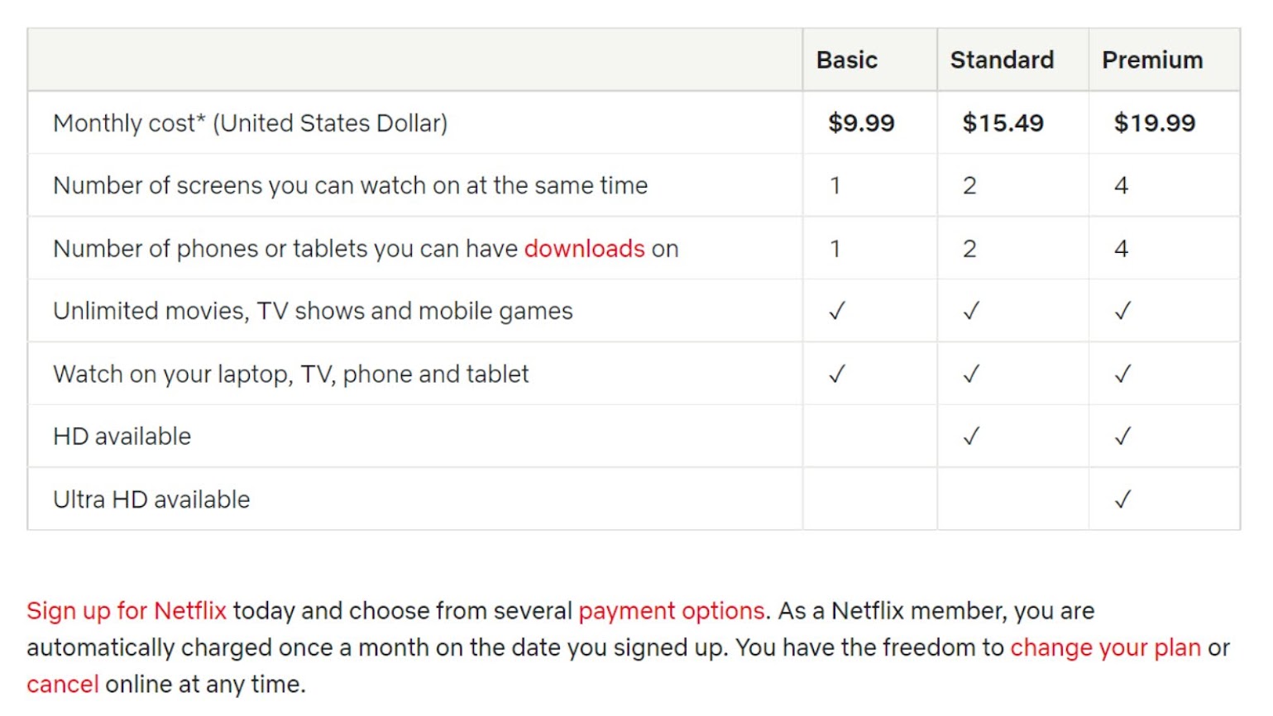Click the Ultra HD checkmark under Premium
This screenshot has height=716, width=1273.
[1122, 499]
